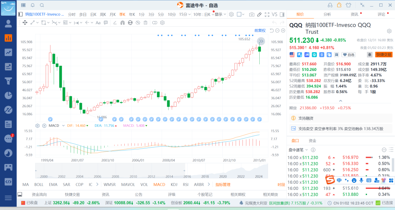Take a chart snapshot with camera icon
Image resolution: width=395 pixels, height=210 pixels.
[x=251, y=15]
